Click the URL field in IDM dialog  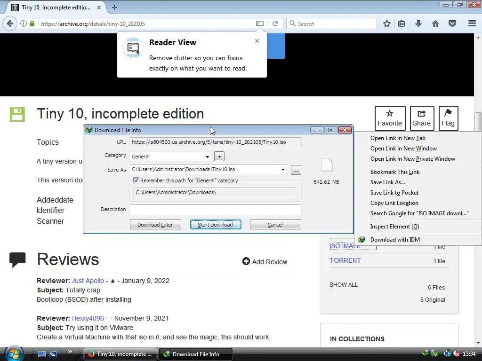[x=216, y=142]
